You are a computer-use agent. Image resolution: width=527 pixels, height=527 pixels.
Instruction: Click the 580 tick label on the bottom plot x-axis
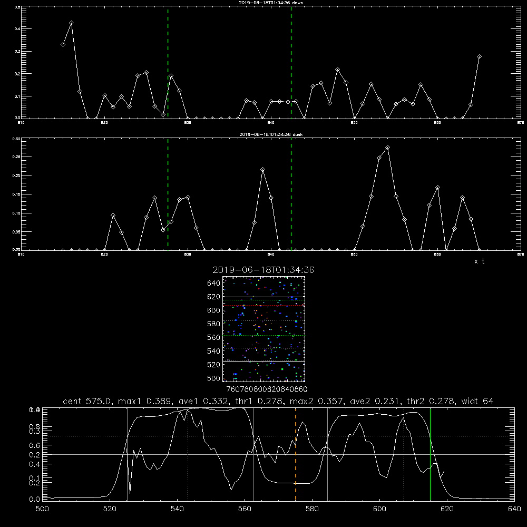(x=312, y=509)
